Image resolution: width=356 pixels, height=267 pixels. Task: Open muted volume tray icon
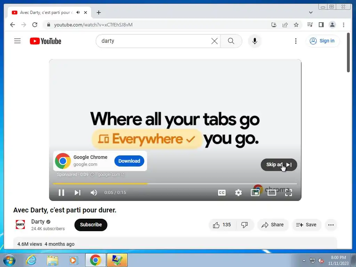pos(321,260)
